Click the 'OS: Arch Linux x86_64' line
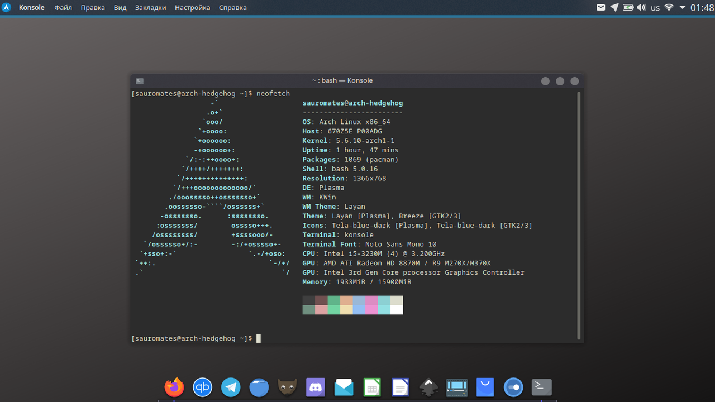Screen dimensions: 715x402 click(x=346, y=122)
